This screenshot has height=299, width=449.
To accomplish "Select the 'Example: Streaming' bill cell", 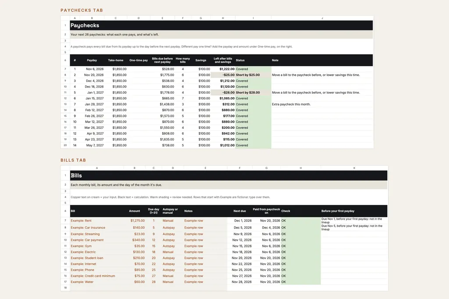I will [97, 234].
